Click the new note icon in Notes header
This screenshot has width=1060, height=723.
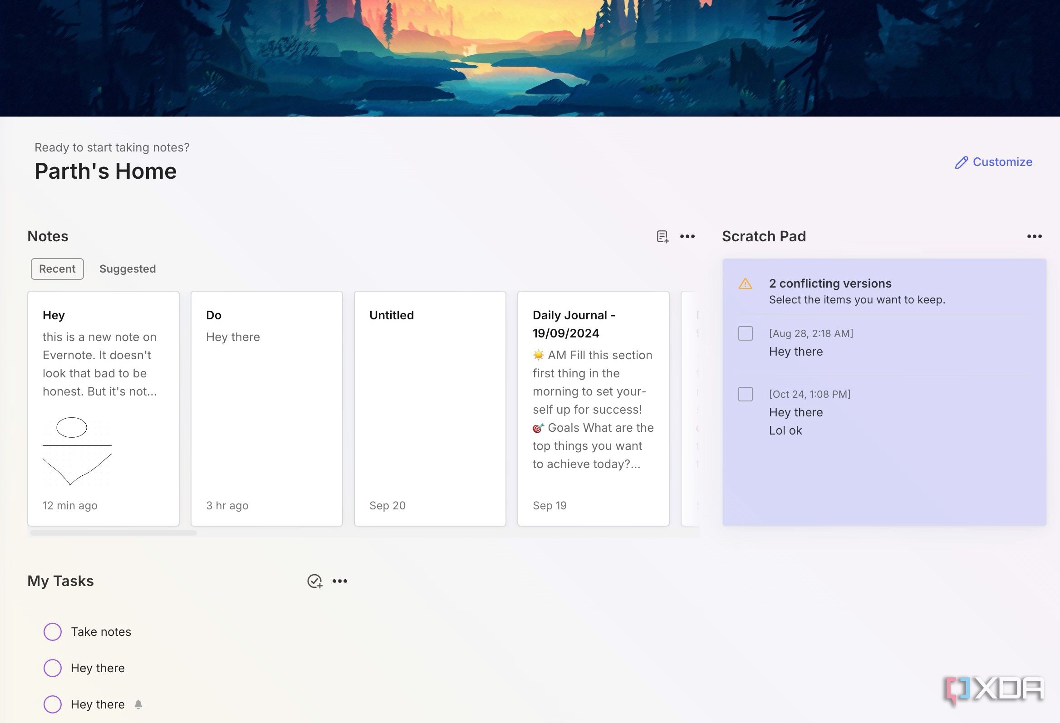(x=663, y=237)
